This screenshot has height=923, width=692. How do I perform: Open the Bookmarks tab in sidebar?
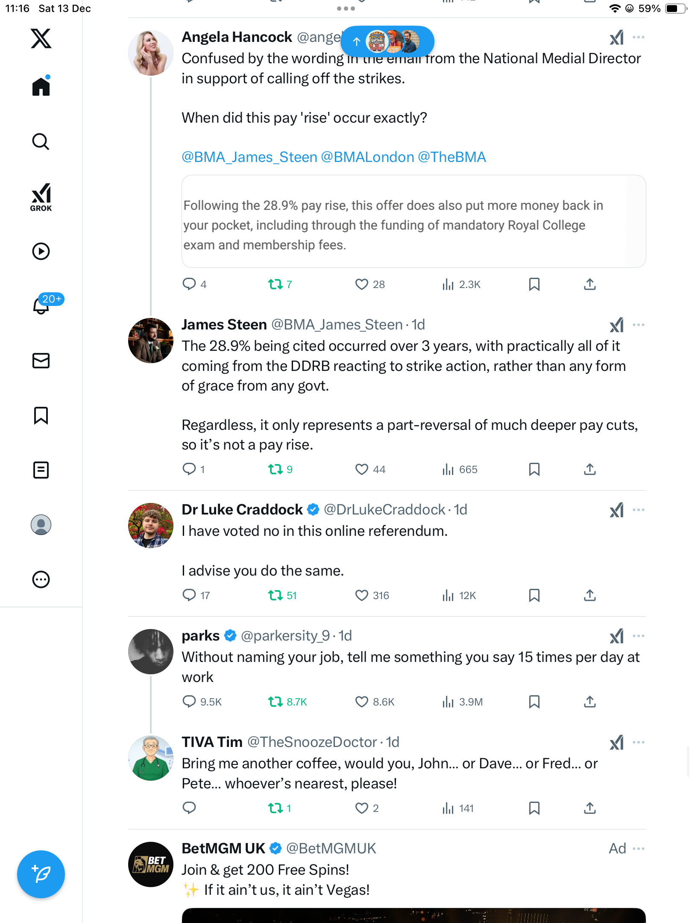41,415
